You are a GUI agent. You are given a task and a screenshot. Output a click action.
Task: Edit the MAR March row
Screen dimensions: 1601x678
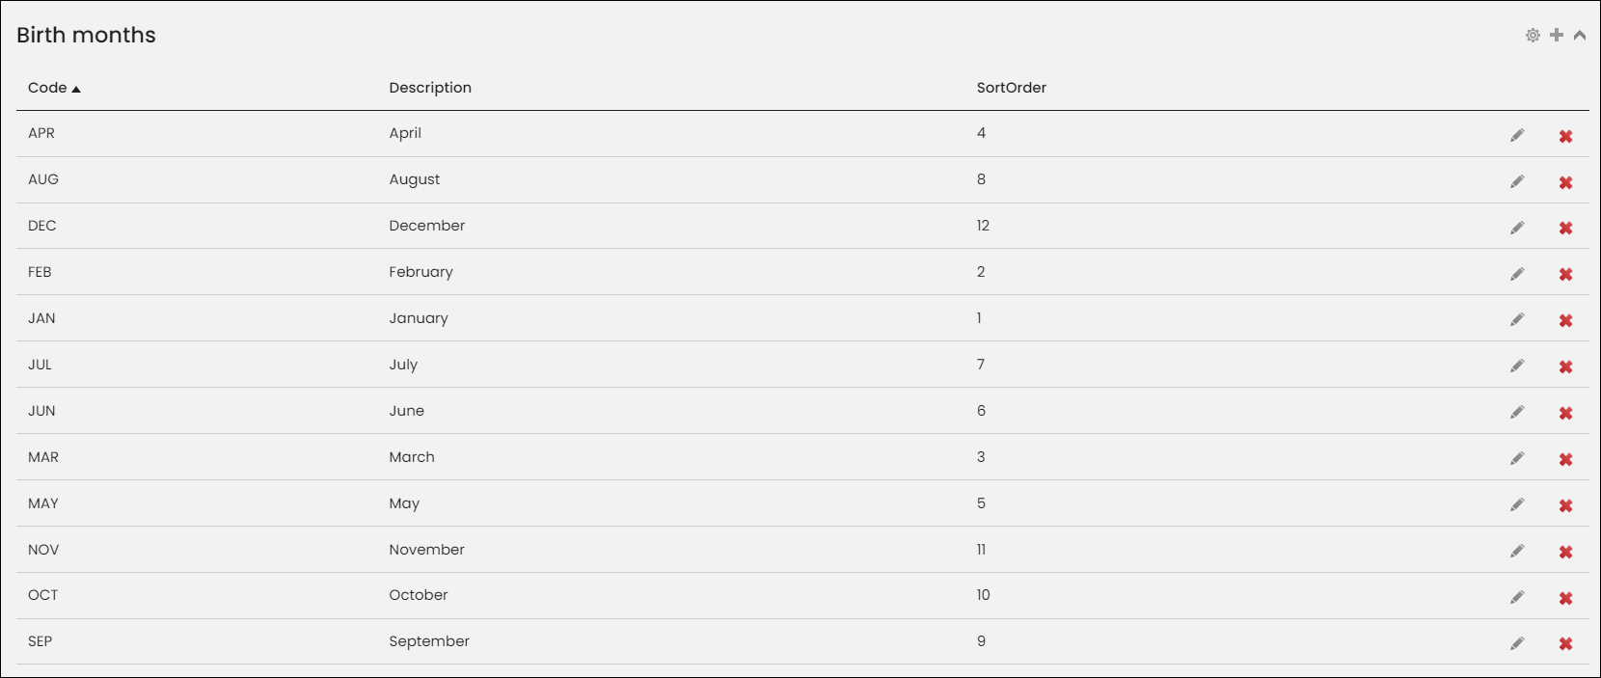[x=1517, y=459]
